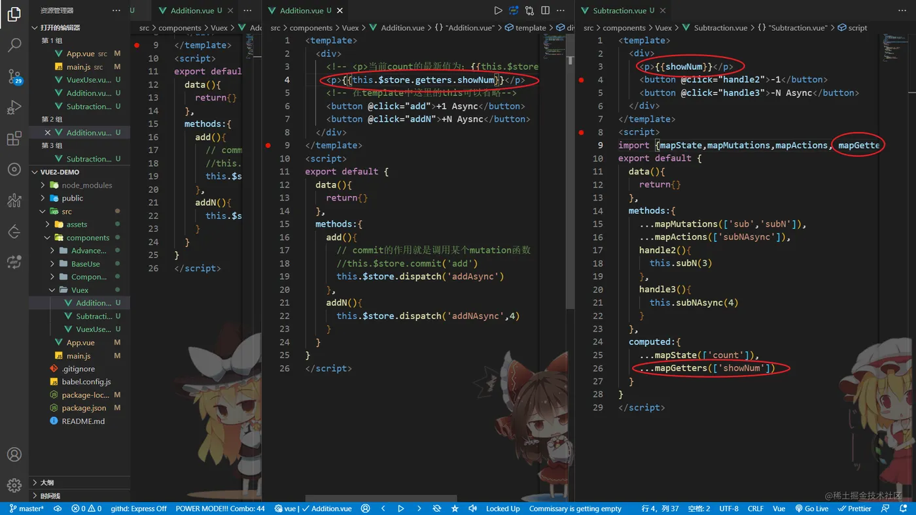Open the Search view in activity bar
This screenshot has height=515, width=916.
coord(14,45)
